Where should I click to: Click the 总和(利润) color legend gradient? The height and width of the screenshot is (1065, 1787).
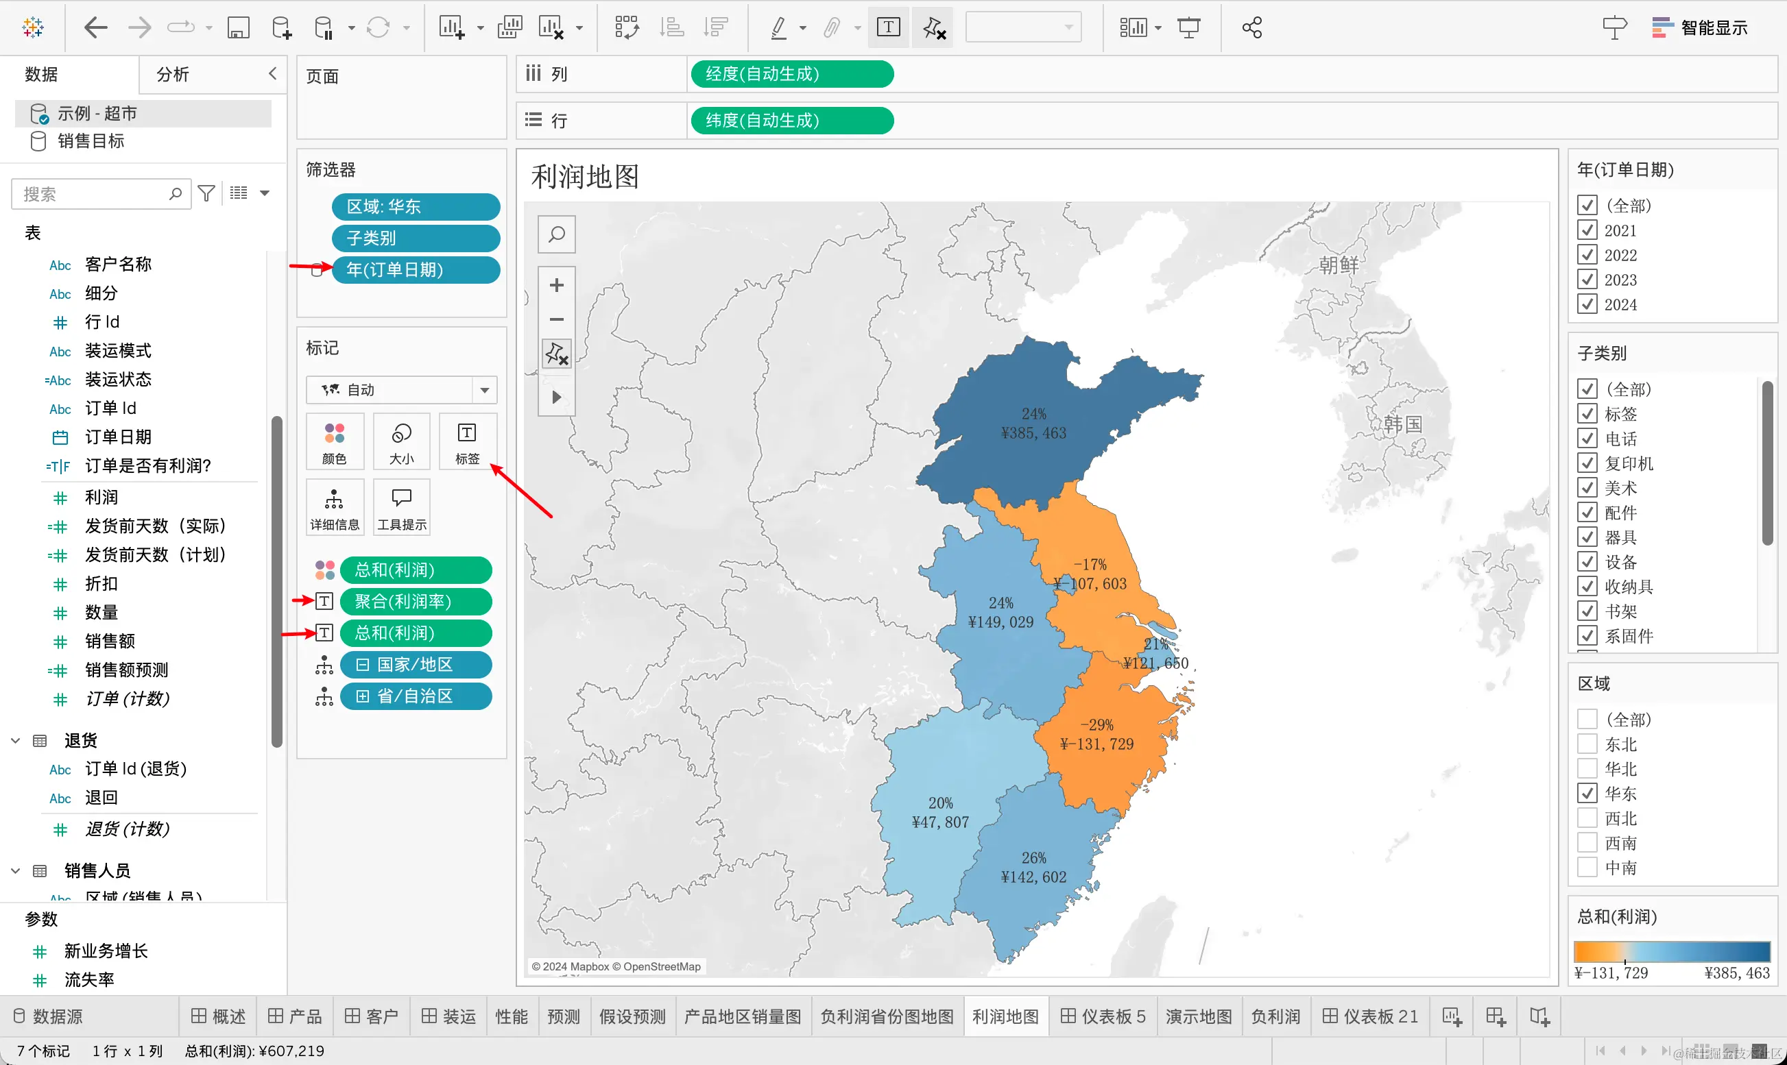click(1670, 951)
